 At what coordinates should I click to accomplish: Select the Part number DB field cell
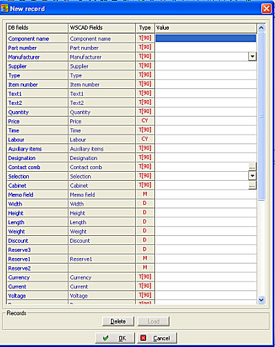coord(37,48)
